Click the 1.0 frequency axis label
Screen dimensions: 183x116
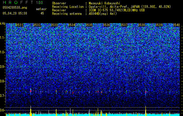2,52
